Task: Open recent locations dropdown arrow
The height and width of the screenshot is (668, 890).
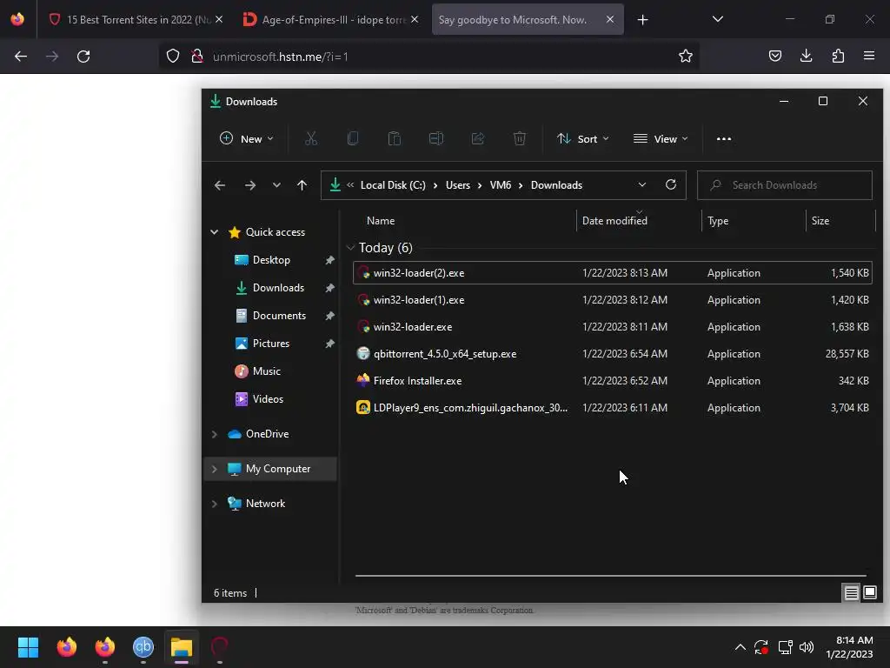Action: [x=276, y=185]
